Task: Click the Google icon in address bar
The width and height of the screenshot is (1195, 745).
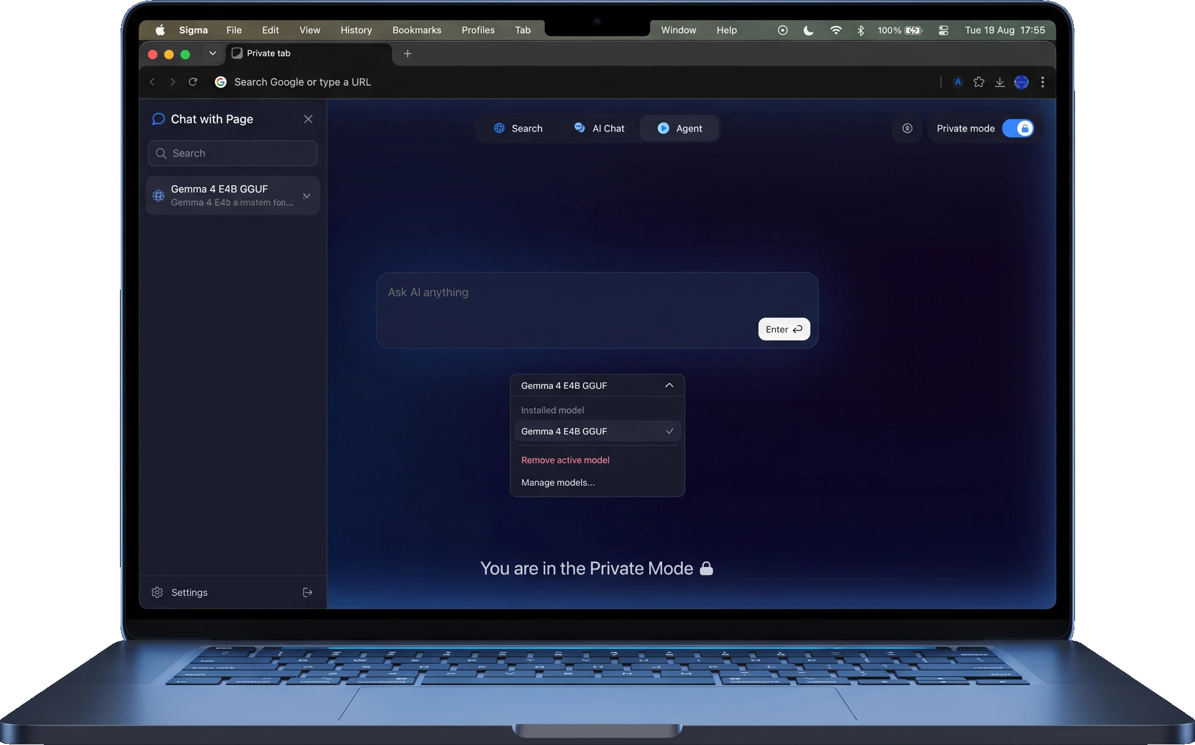Action: pyautogui.click(x=220, y=82)
